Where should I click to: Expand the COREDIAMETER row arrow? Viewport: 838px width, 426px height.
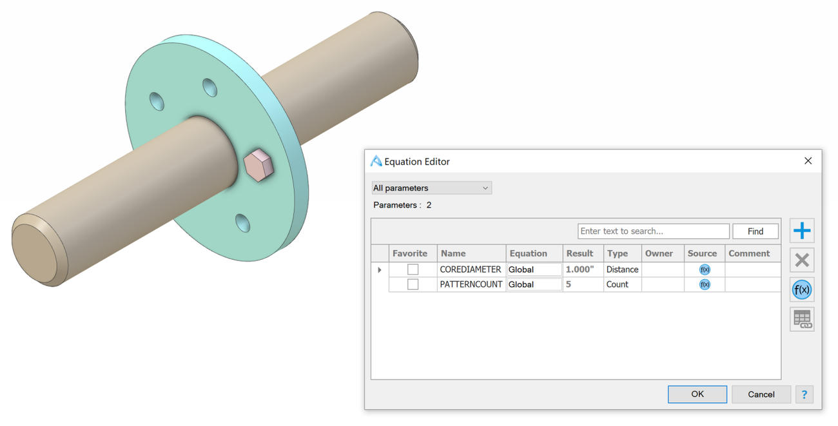[379, 269]
